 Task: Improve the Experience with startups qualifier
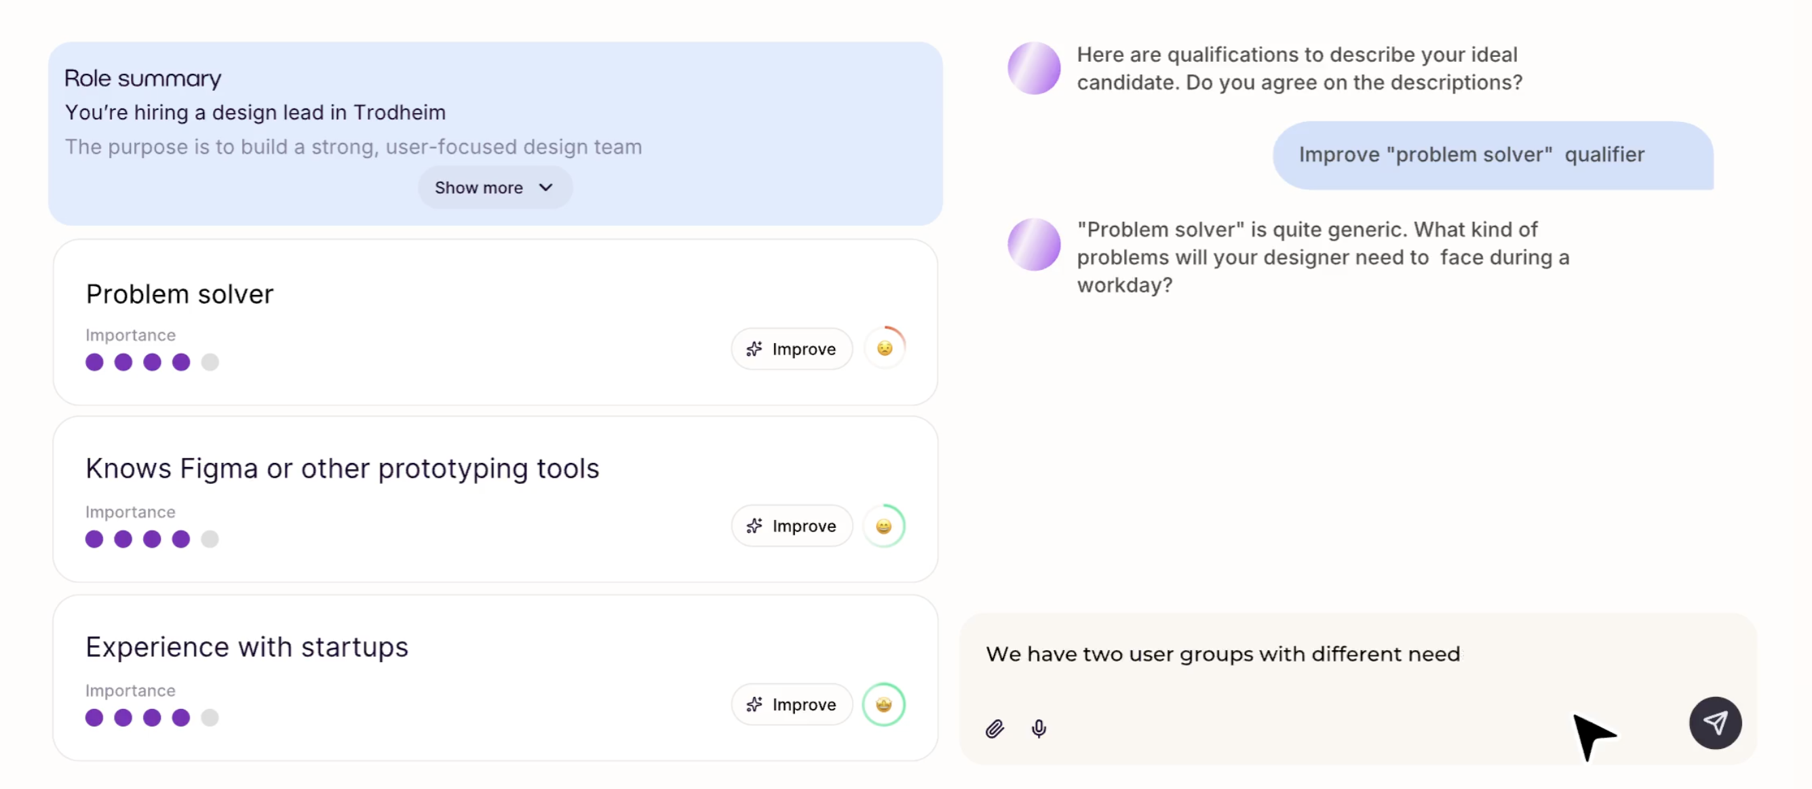[x=791, y=704]
